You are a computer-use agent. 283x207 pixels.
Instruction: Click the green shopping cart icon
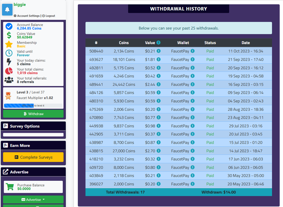tap(10, 187)
